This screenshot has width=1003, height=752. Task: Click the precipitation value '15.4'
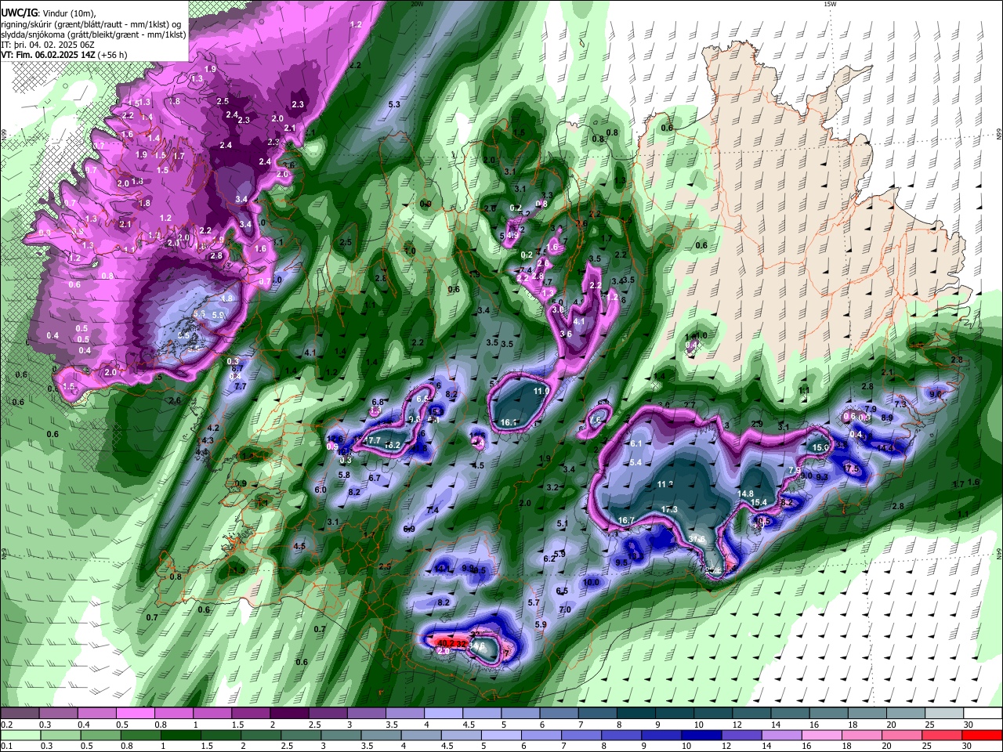(759, 502)
